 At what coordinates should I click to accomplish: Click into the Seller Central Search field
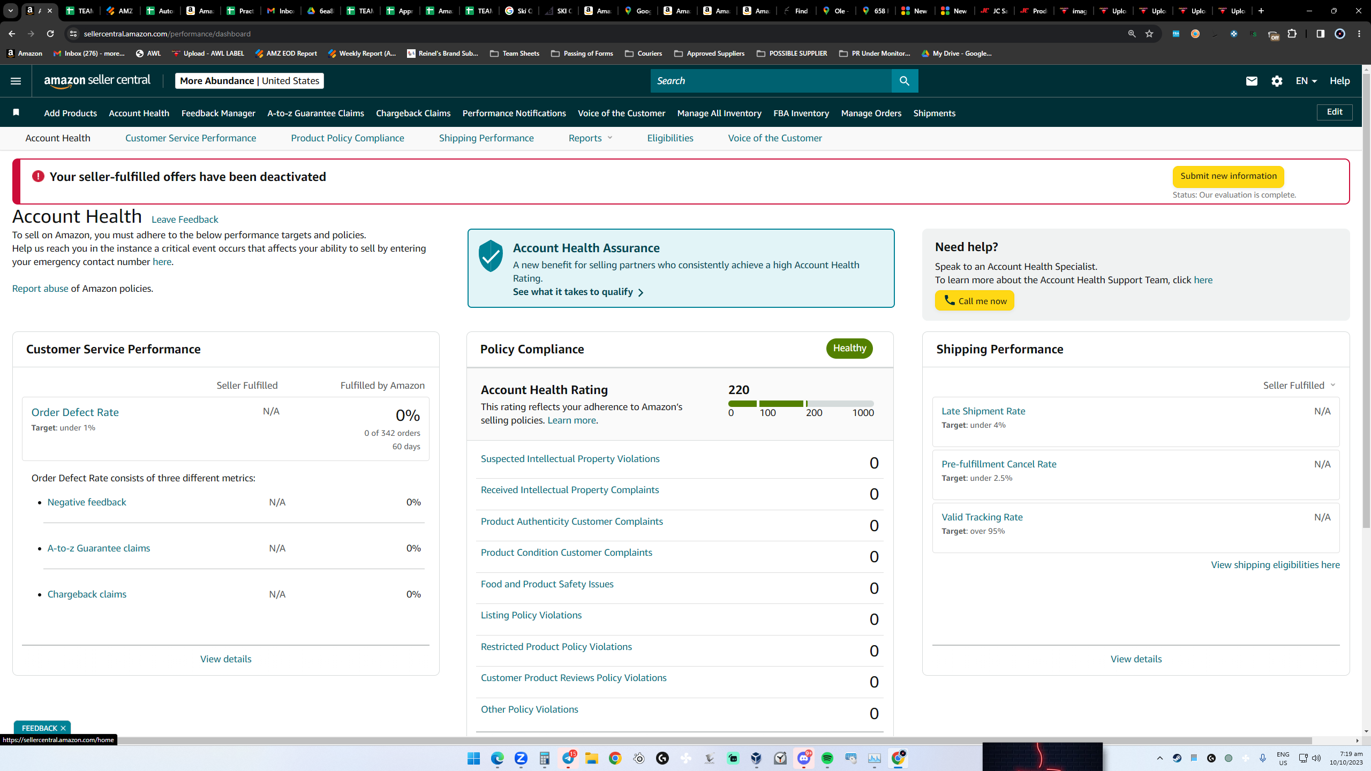[771, 81]
